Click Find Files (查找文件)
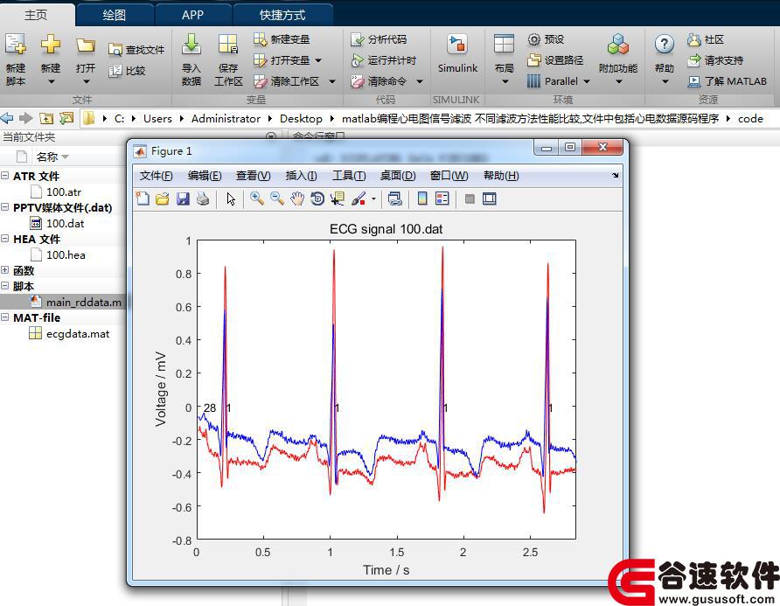Image resolution: width=780 pixels, height=606 pixels. 136,49
